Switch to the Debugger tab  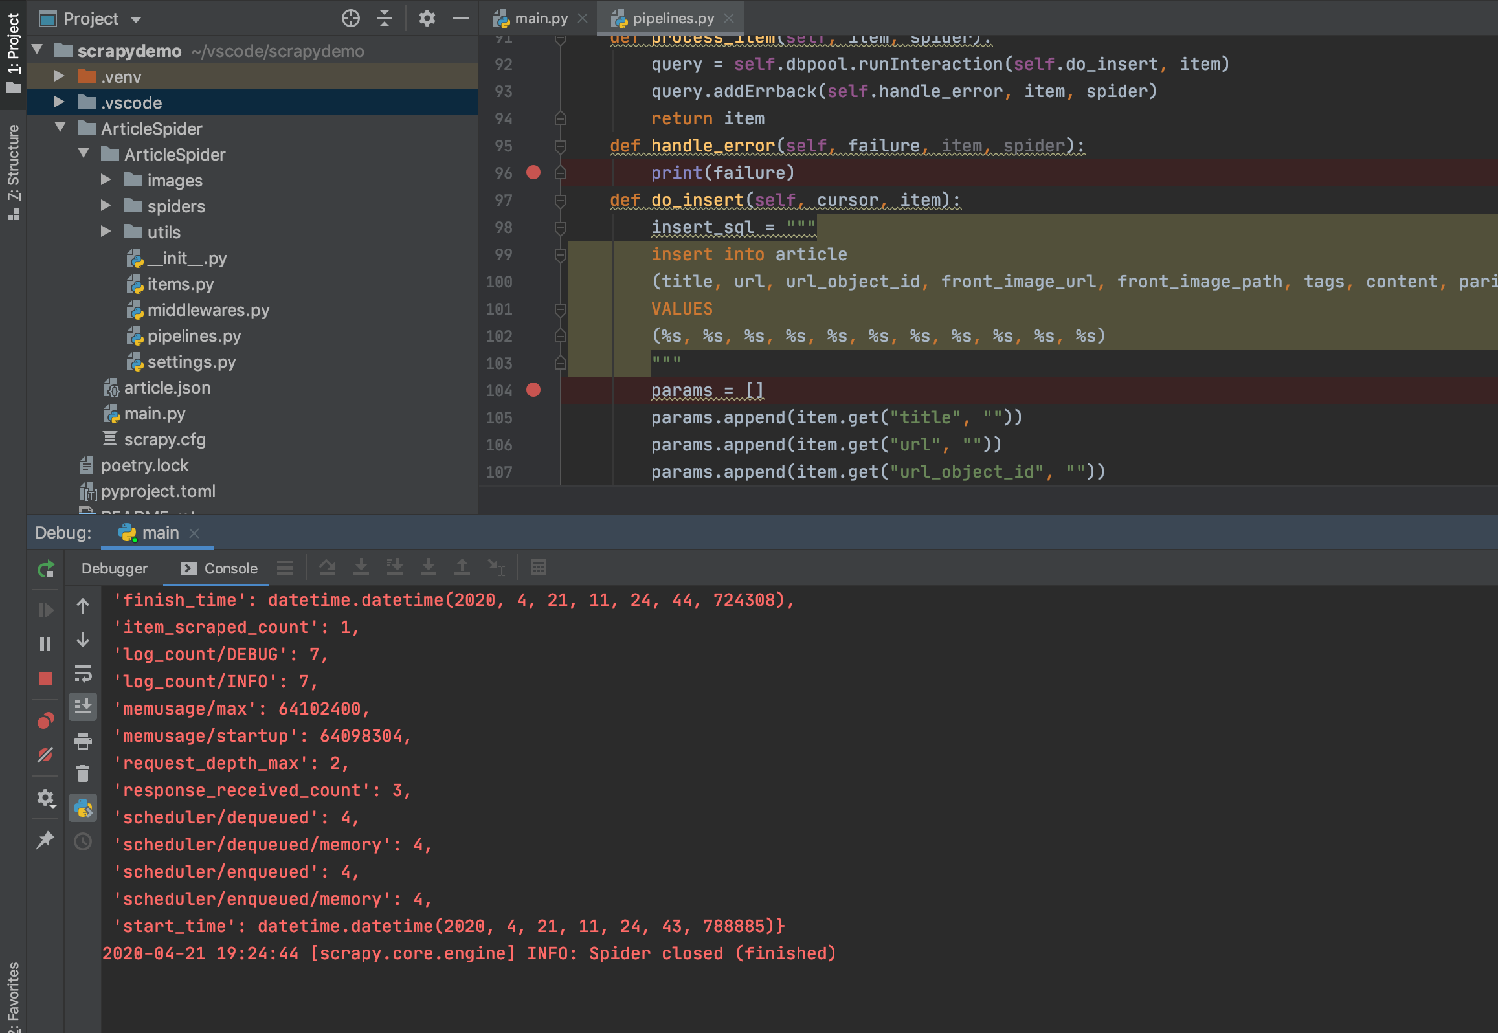pos(115,568)
